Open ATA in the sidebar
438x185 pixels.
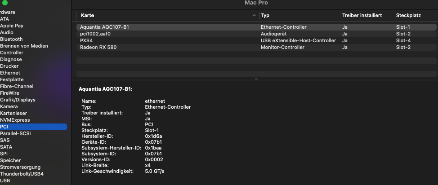pos(4,19)
